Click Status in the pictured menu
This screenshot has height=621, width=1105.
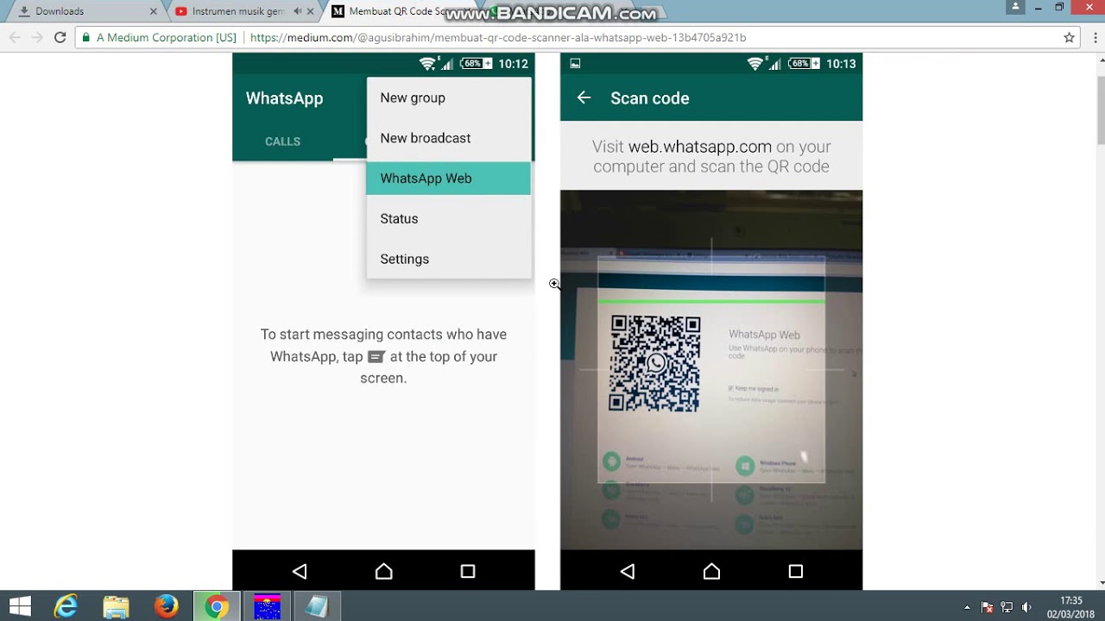pos(399,218)
